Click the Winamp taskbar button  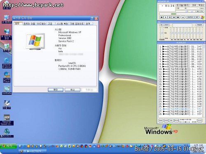point(32,151)
